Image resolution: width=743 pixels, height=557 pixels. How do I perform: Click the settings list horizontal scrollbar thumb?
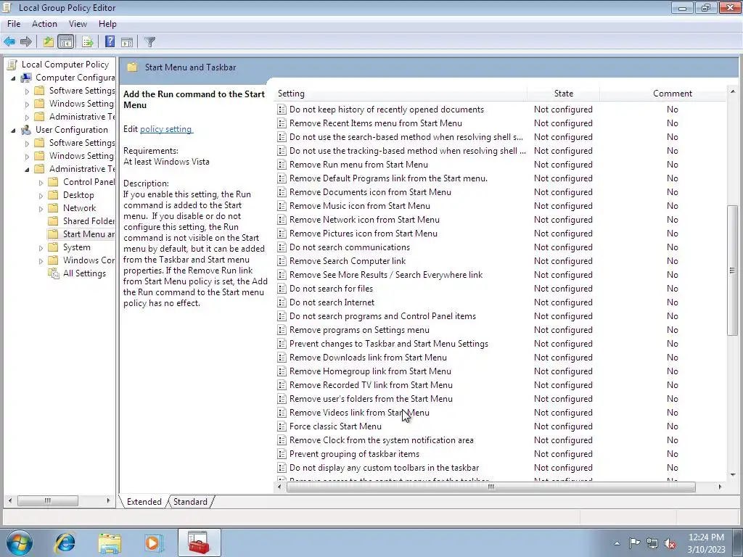point(491,487)
